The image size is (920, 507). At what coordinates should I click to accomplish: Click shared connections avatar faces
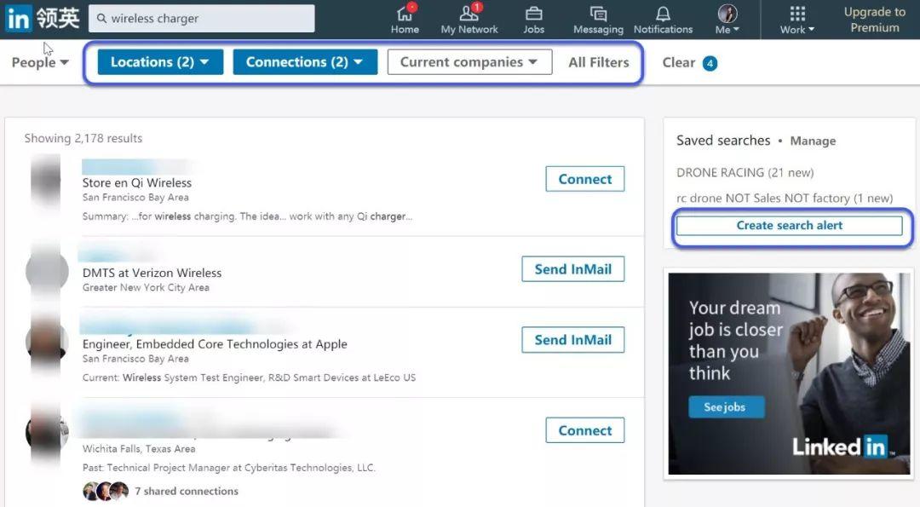pos(106,491)
